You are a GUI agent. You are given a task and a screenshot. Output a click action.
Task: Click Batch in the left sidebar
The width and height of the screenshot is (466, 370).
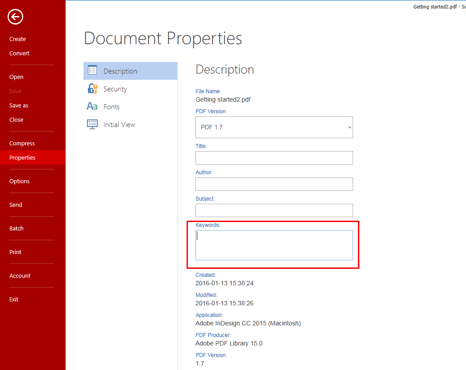coord(16,228)
